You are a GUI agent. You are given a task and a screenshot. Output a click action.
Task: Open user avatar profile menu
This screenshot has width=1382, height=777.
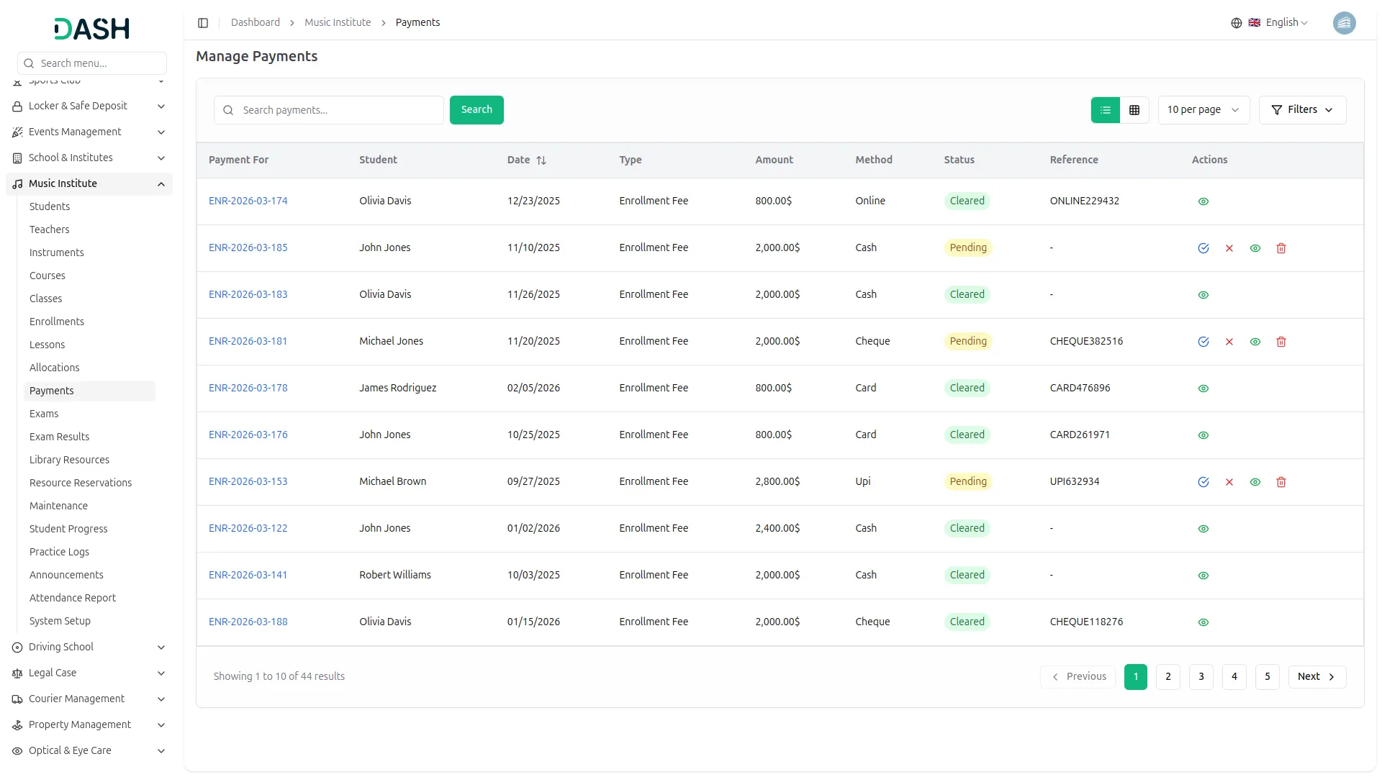tap(1343, 23)
